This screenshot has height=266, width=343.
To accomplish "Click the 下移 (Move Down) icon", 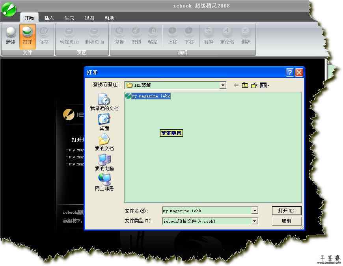I will [189, 35].
